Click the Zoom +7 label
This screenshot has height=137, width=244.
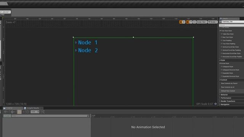11,22
